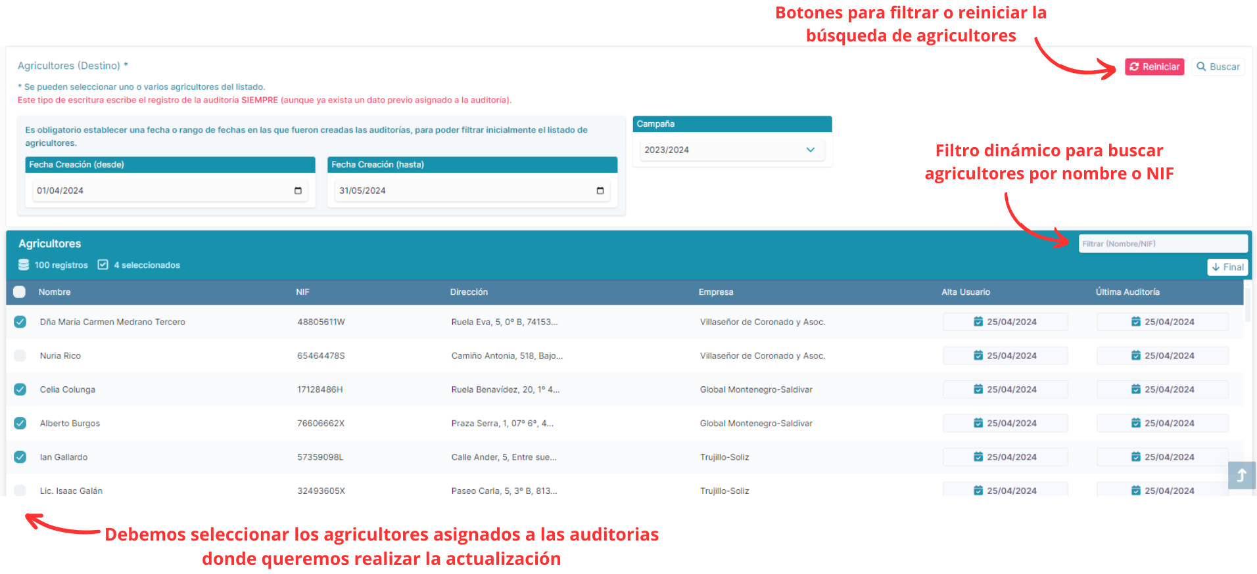Click the Buscar search button
Image resolution: width=1257 pixels, height=574 pixels.
click(x=1218, y=67)
